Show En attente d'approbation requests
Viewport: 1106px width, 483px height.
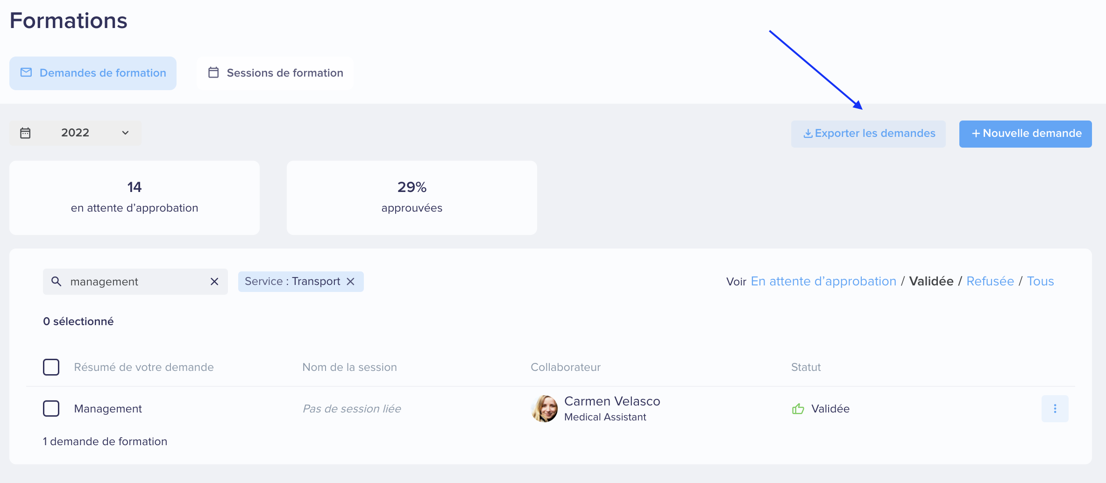[823, 282]
